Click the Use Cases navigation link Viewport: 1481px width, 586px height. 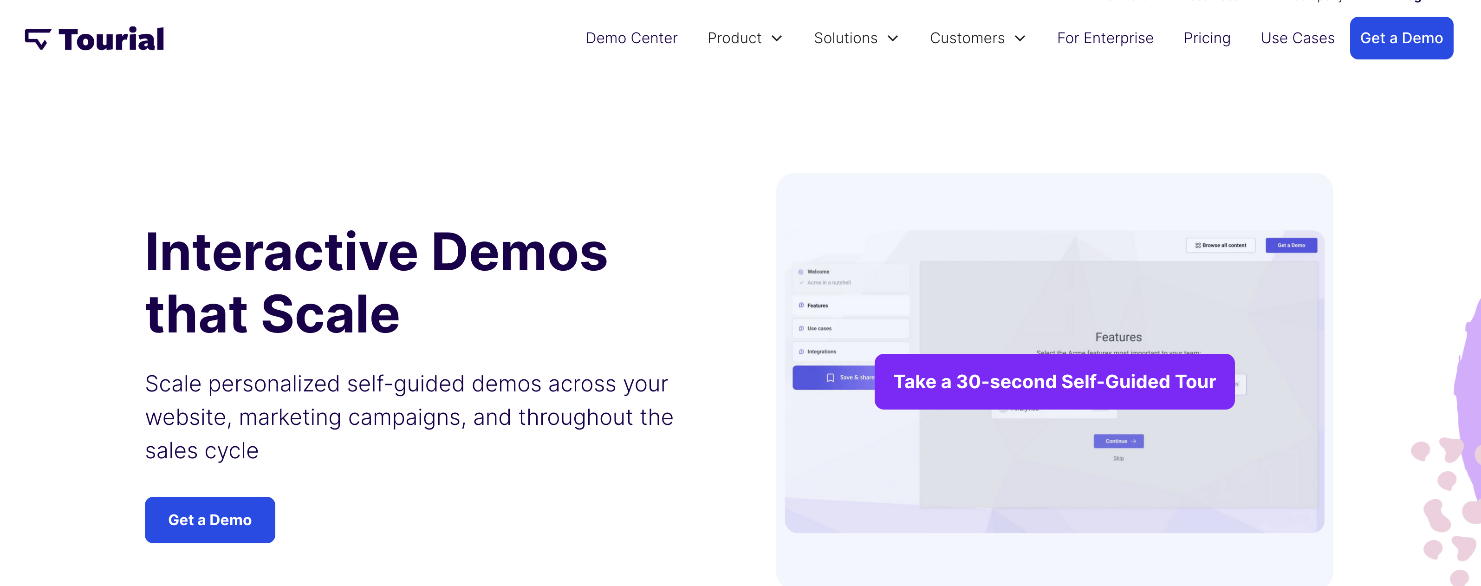pos(1297,39)
